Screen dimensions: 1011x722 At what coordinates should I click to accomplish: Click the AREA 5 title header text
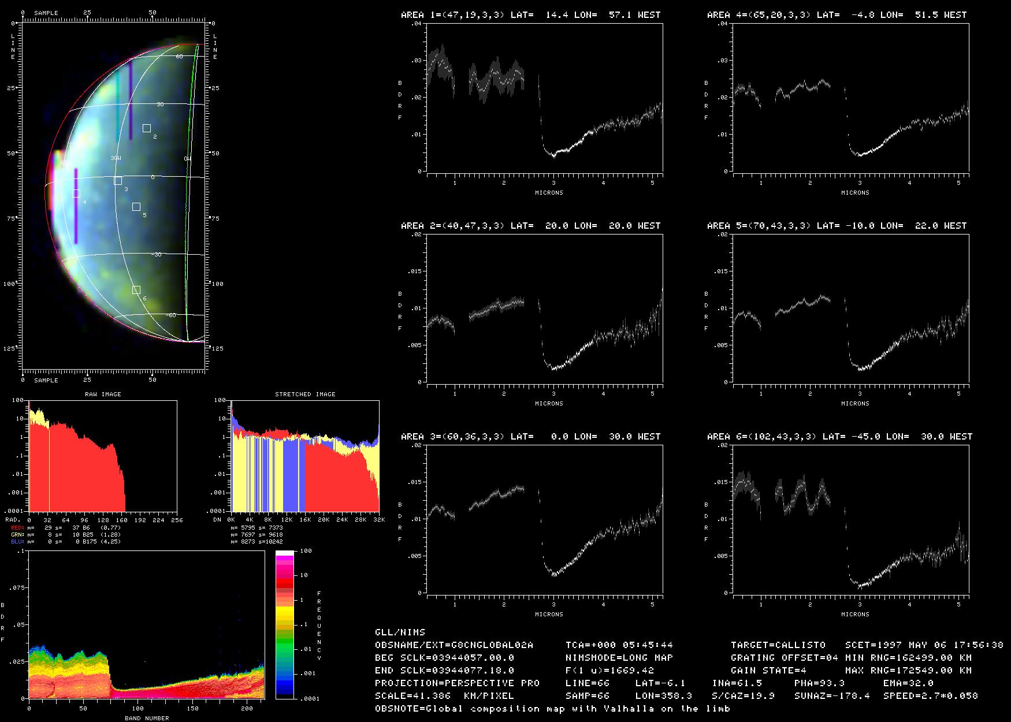837,226
